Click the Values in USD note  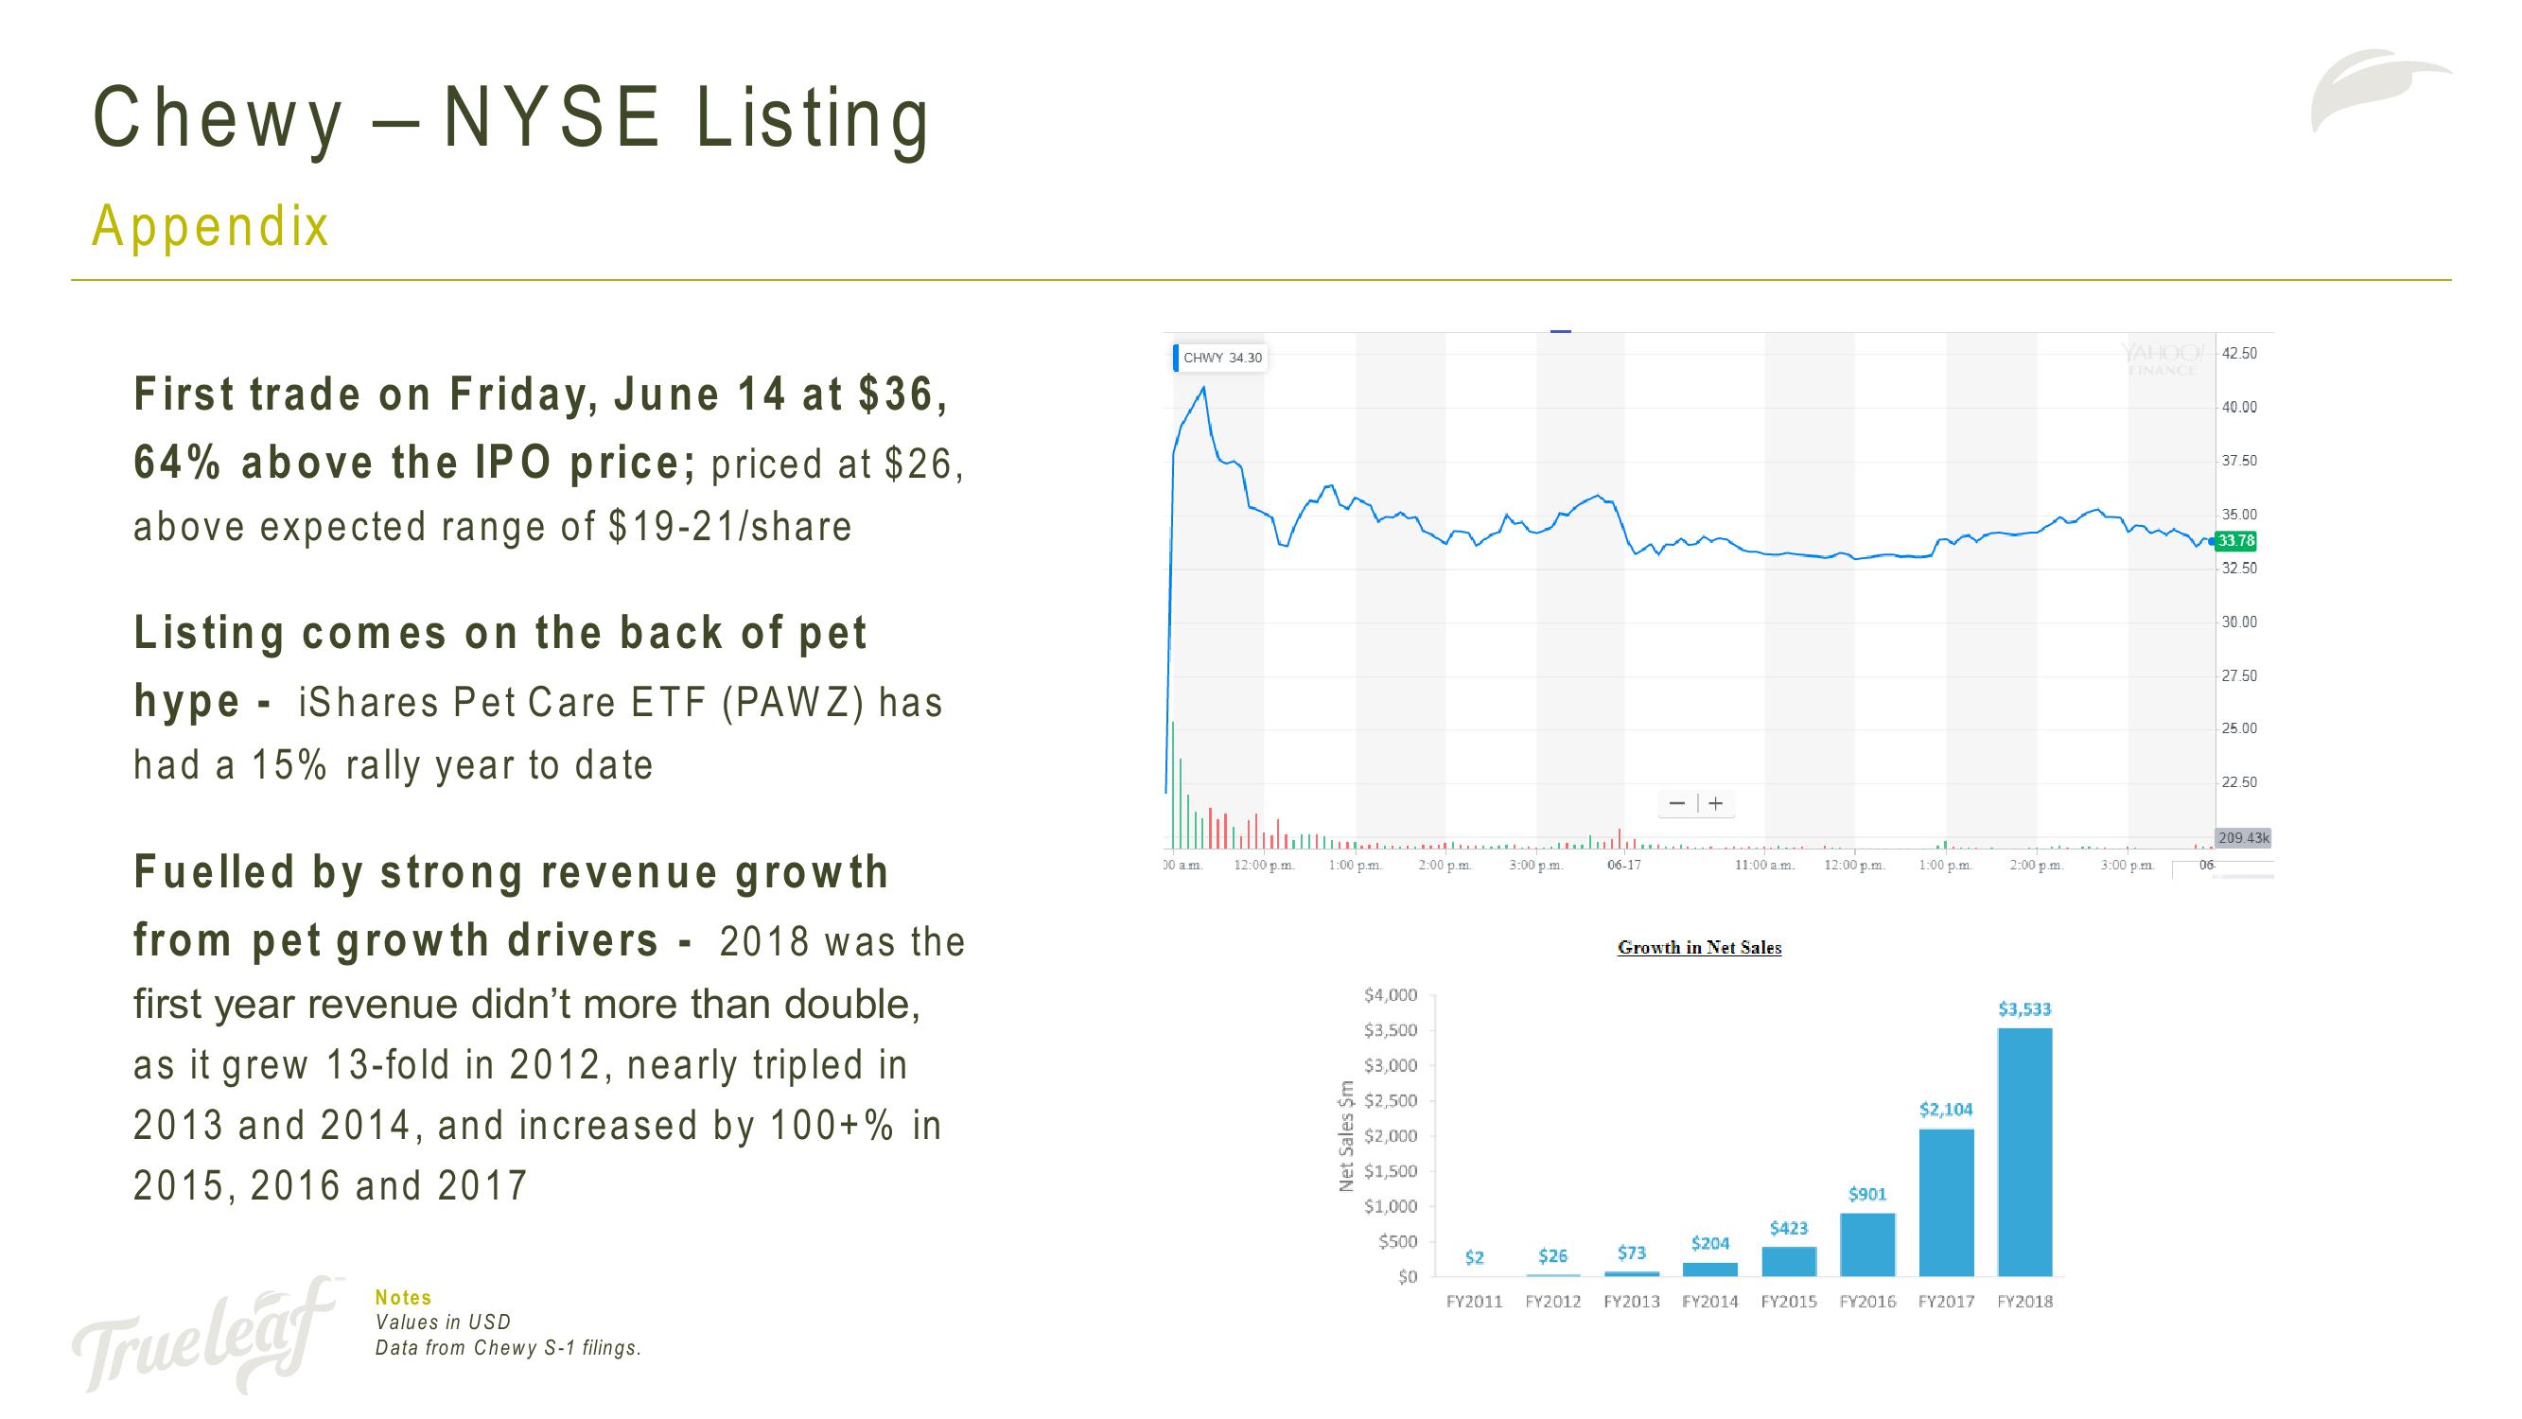tap(444, 1323)
